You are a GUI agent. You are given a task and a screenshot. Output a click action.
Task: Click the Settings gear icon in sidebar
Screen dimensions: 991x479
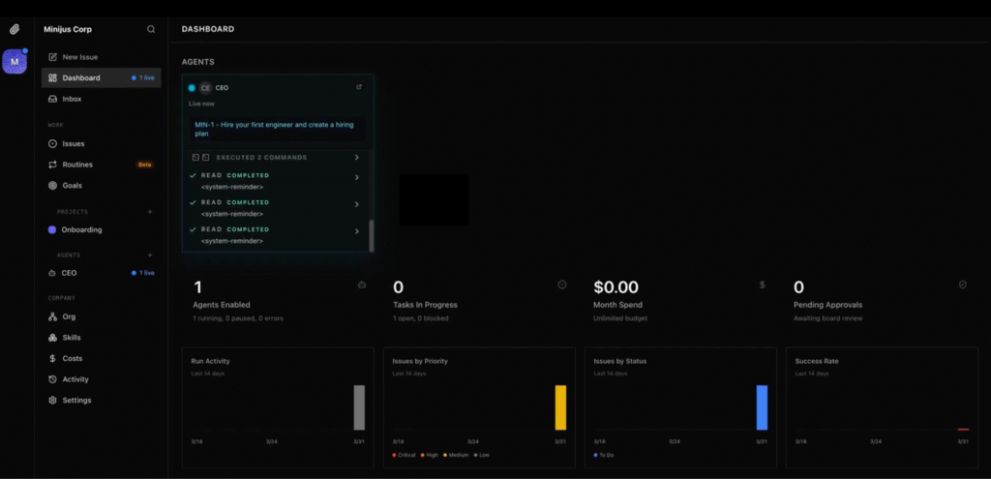[52, 401]
